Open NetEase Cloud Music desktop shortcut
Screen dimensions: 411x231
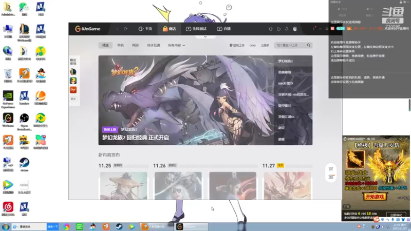click(x=8, y=209)
